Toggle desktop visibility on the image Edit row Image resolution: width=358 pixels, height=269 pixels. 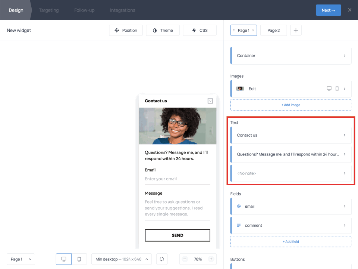pyautogui.click(x=329, y=89)
